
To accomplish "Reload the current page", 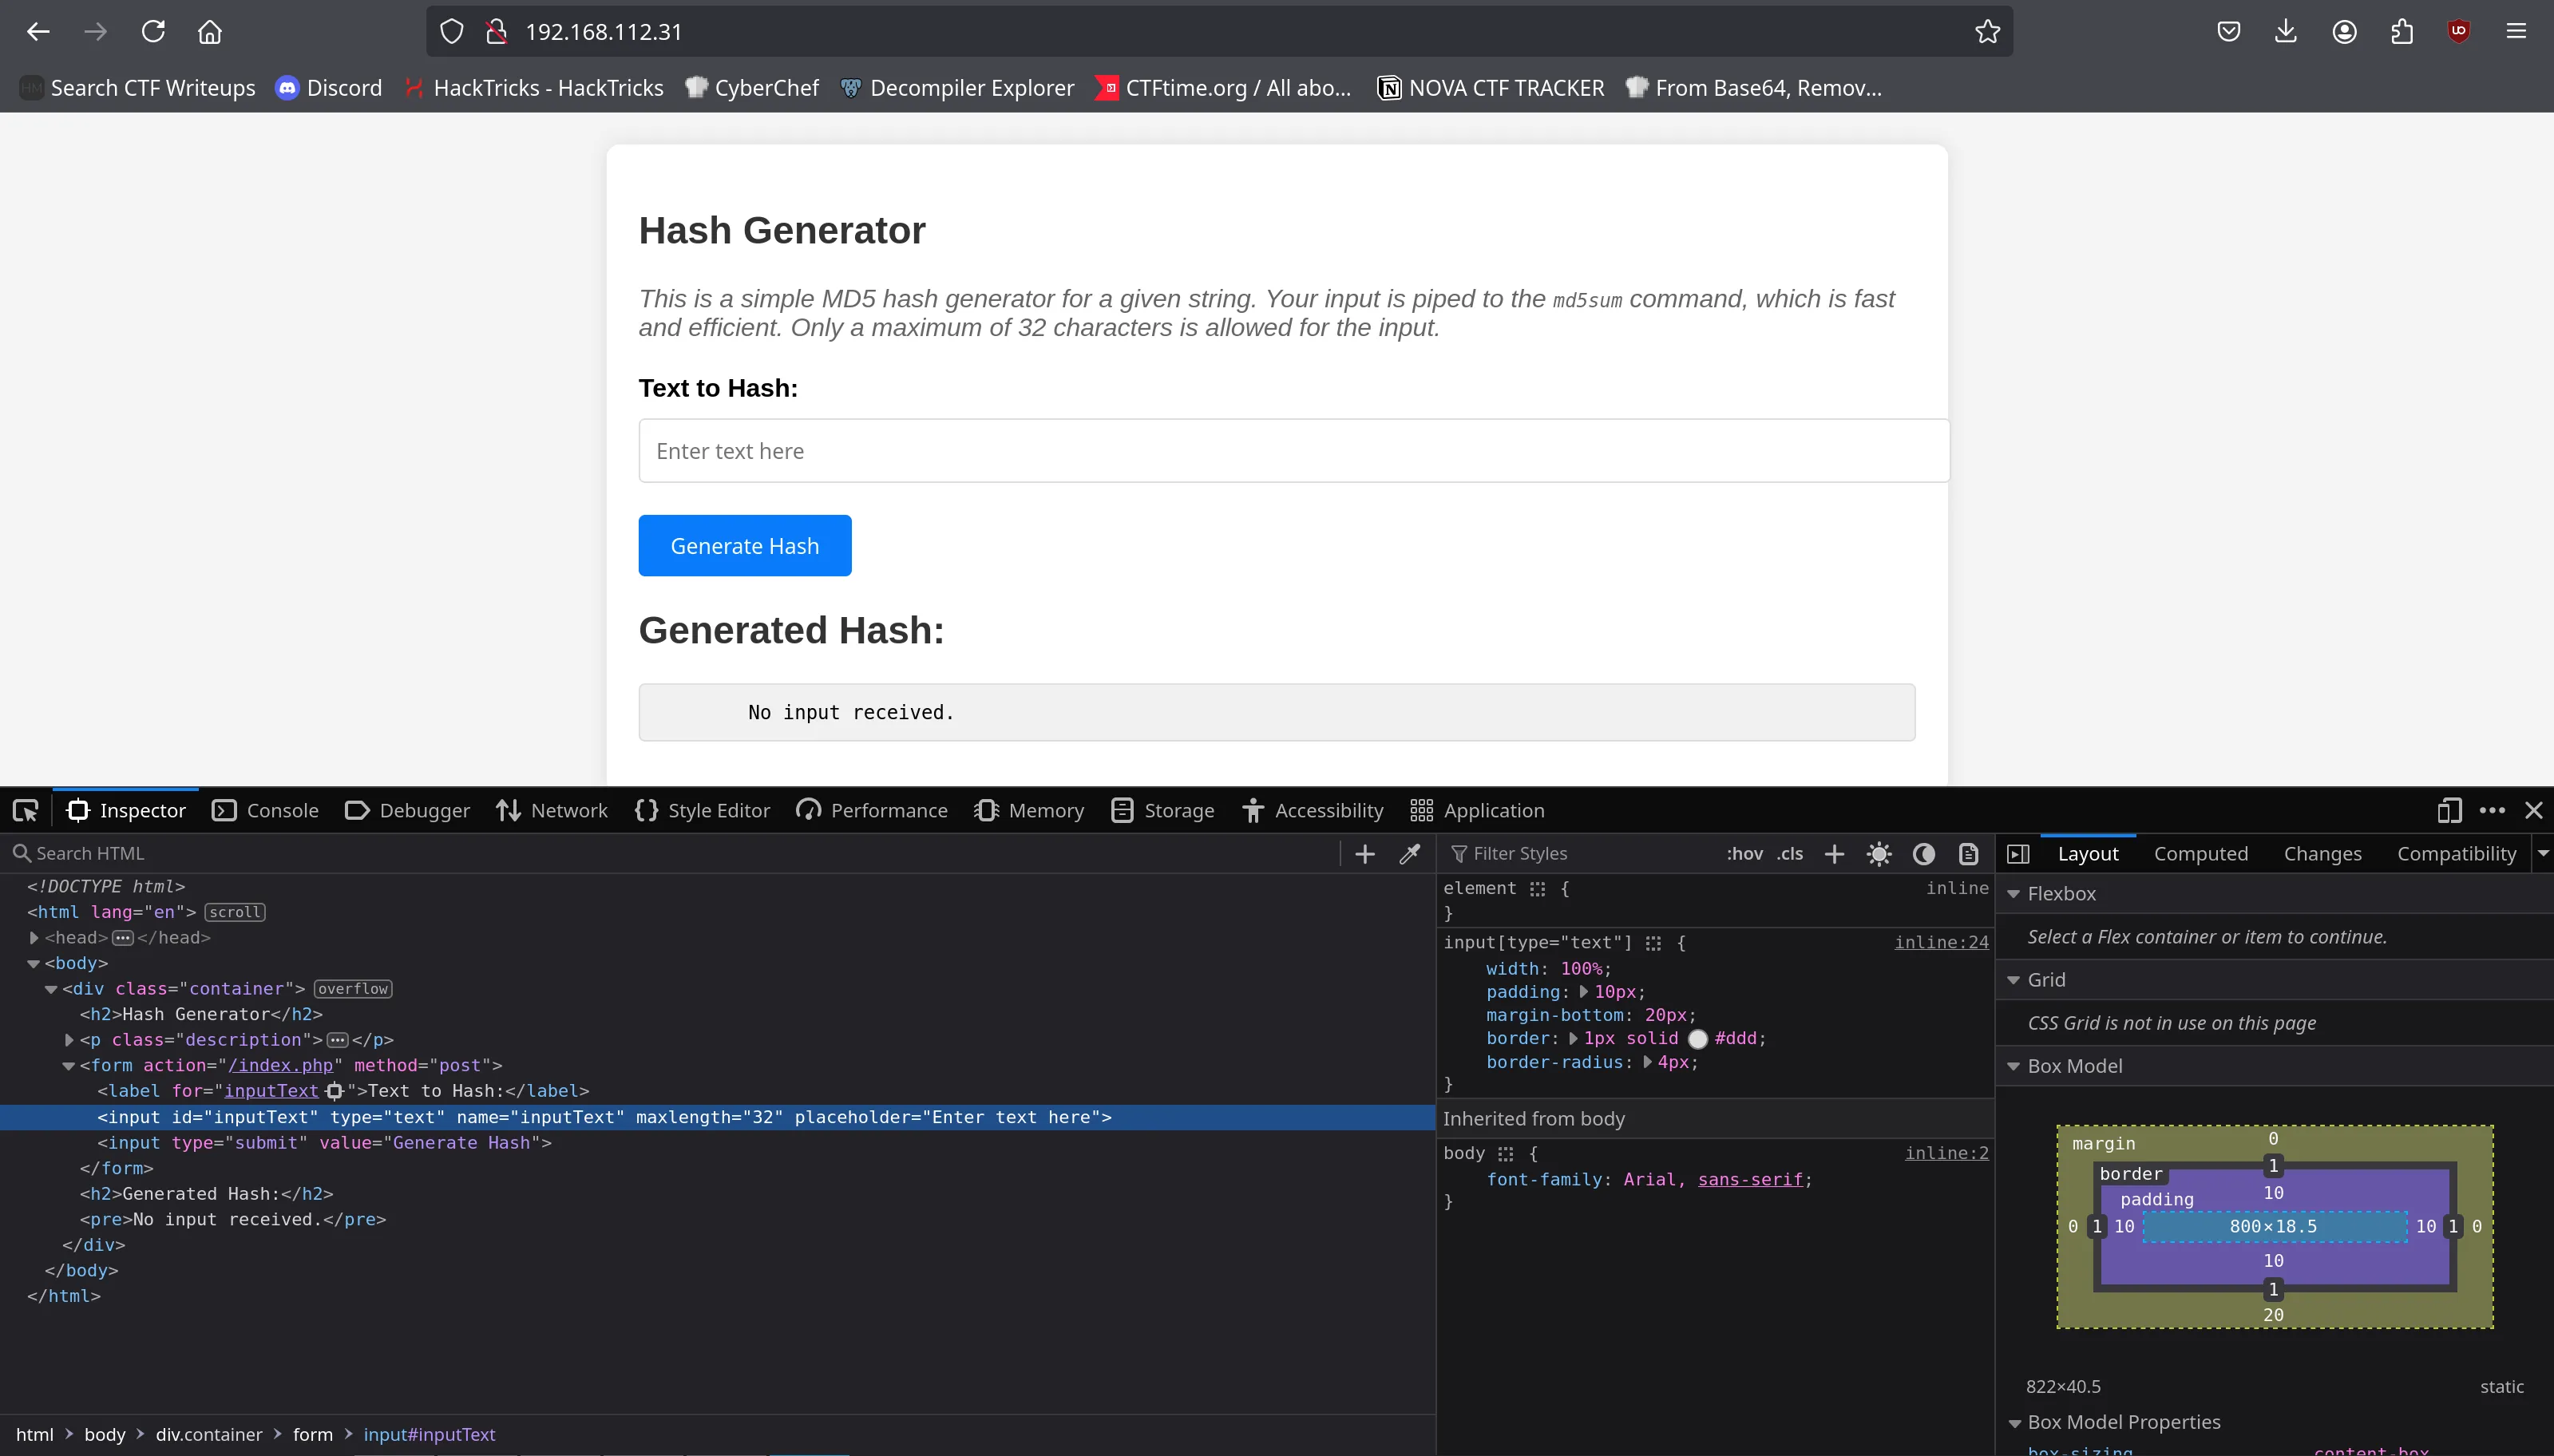I will (x=153, y=32).
